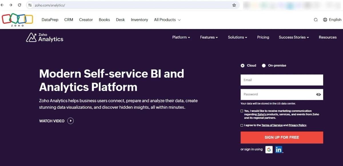Check the marketing communication checkbox
This screenshot has height=166, width=343.
242,111
